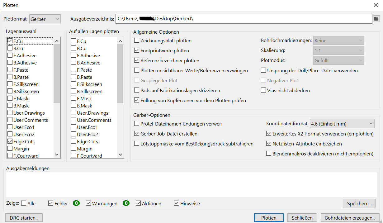Expand the Bohrlochmarkierungen dropdown
Screen dimensions: 383x223
[x=338, y=40]
